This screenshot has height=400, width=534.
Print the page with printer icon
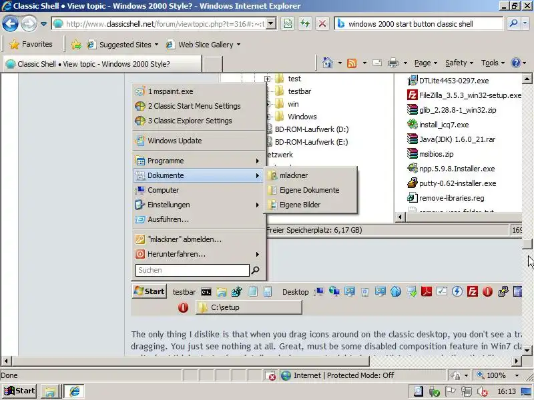(393, 63)
